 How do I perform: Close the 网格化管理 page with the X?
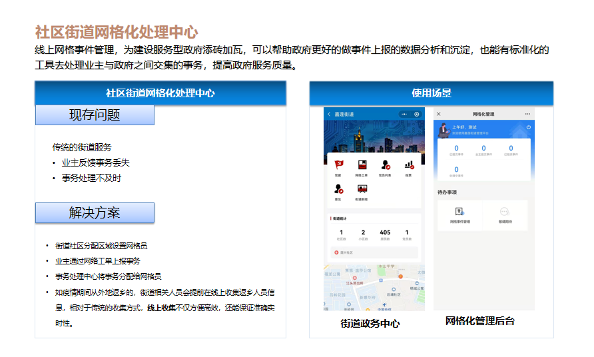pyautogui.click(x=439, y=114)
